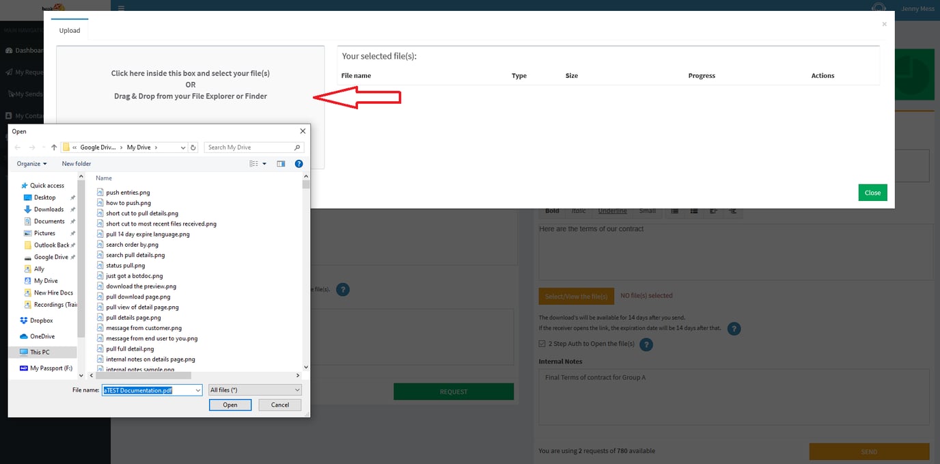This screenshot has width=940, height=464.
Task: Click Dashboard in main navigation sidebar
Action: tap(24, 51)
